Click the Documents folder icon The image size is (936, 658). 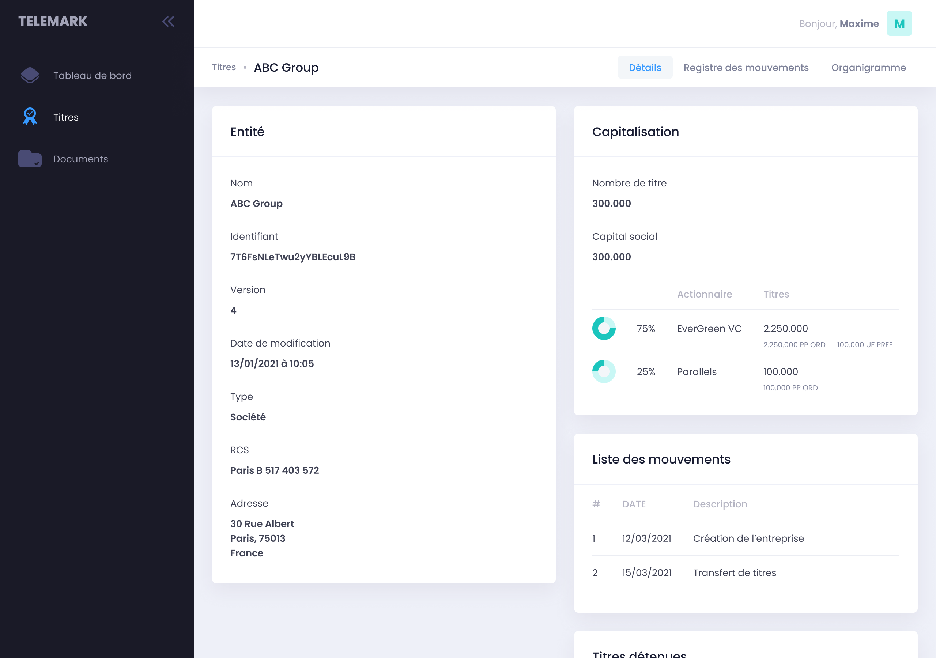[x=30, y=159]
